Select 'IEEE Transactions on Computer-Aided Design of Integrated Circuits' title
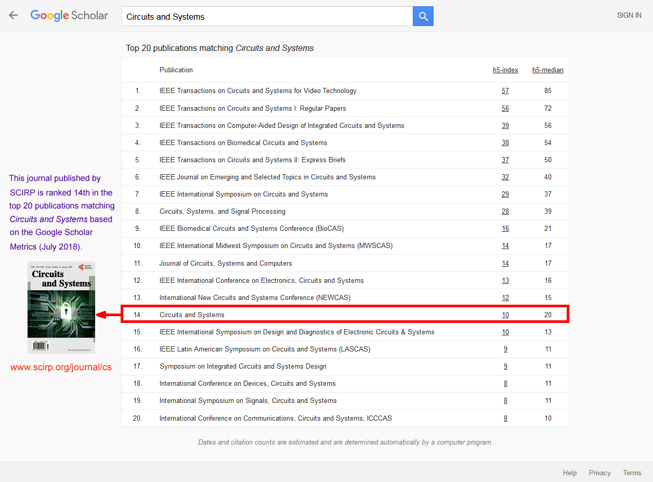 click(x=282, y=125)
